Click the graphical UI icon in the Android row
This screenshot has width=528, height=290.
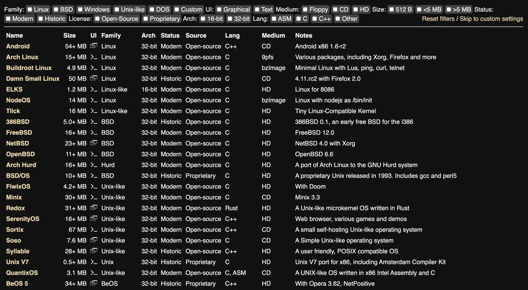(94, 46)
